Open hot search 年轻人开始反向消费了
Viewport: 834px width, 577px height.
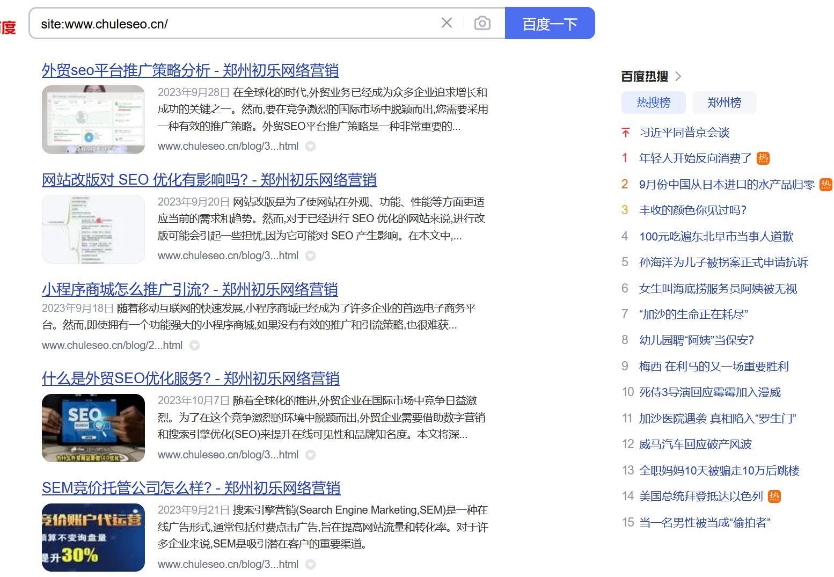696,158
